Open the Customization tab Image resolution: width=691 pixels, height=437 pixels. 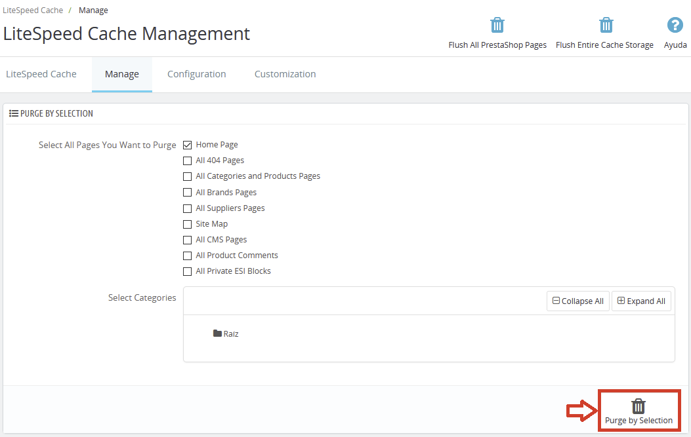pos(285,74)
